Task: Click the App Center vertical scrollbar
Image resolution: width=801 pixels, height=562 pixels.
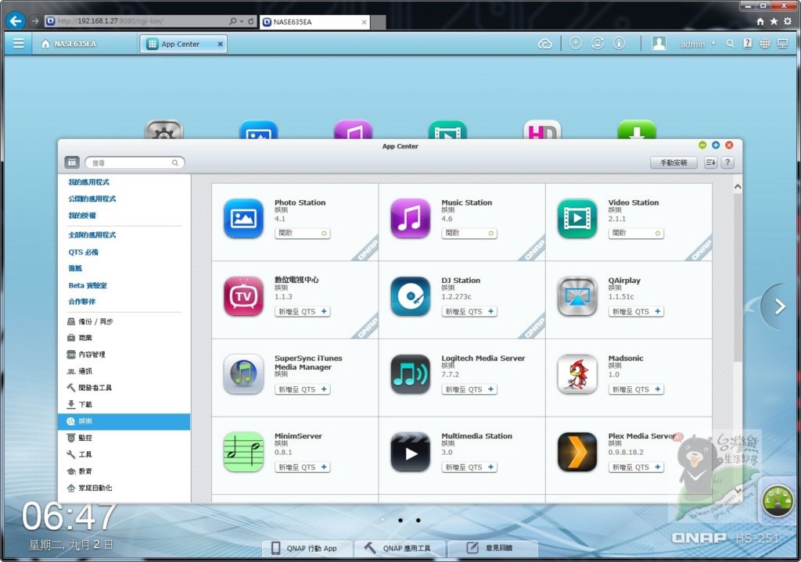Action: [737, 278]
